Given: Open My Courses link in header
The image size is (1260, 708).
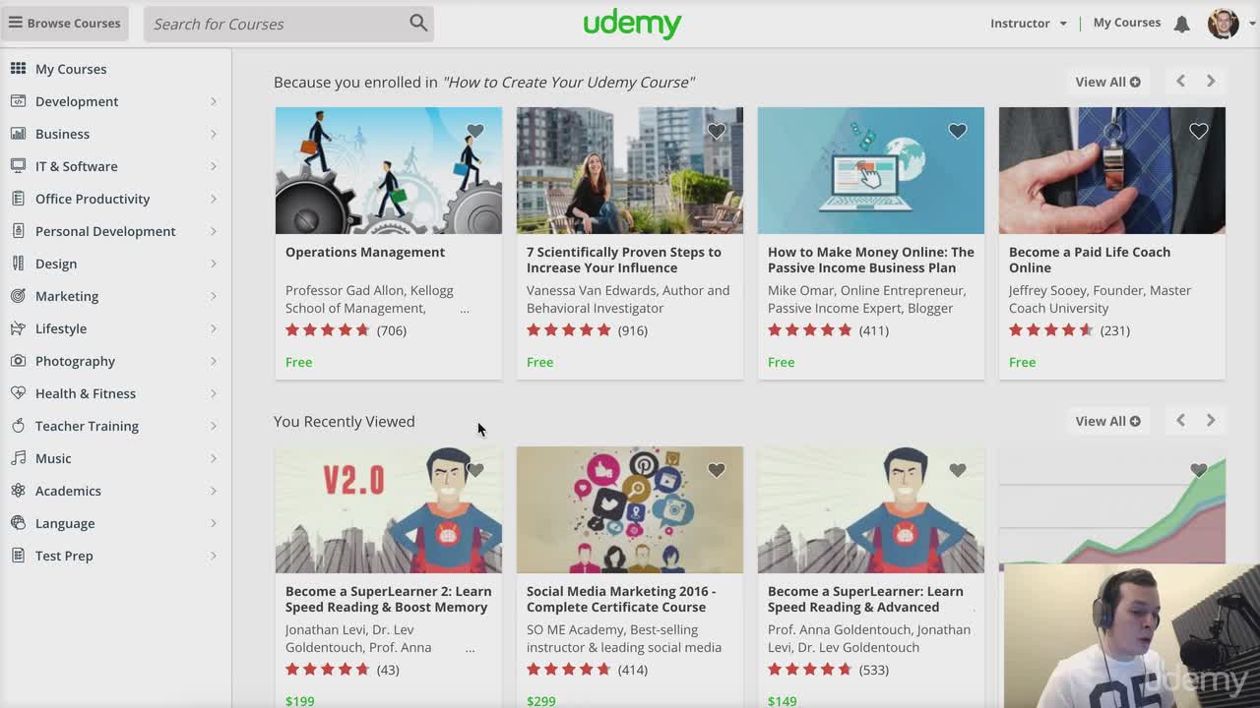Looking at the screenshot, I should (x=1126, y=23).
